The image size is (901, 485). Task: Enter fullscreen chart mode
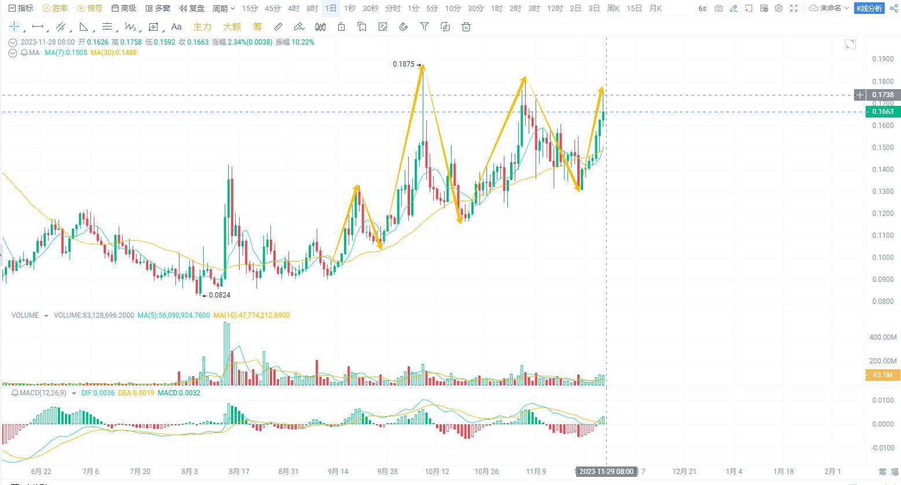794,8
